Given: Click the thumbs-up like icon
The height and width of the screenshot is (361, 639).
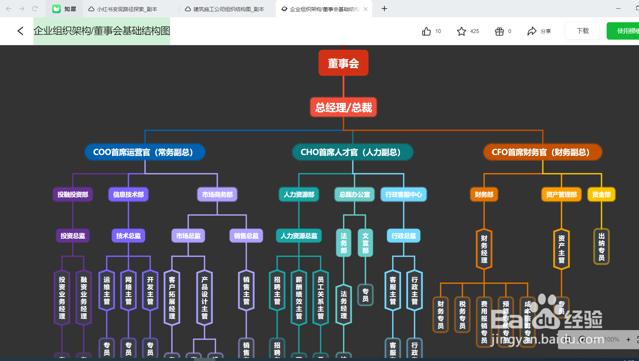Looking at the screenshot, I should pos(426,31).
